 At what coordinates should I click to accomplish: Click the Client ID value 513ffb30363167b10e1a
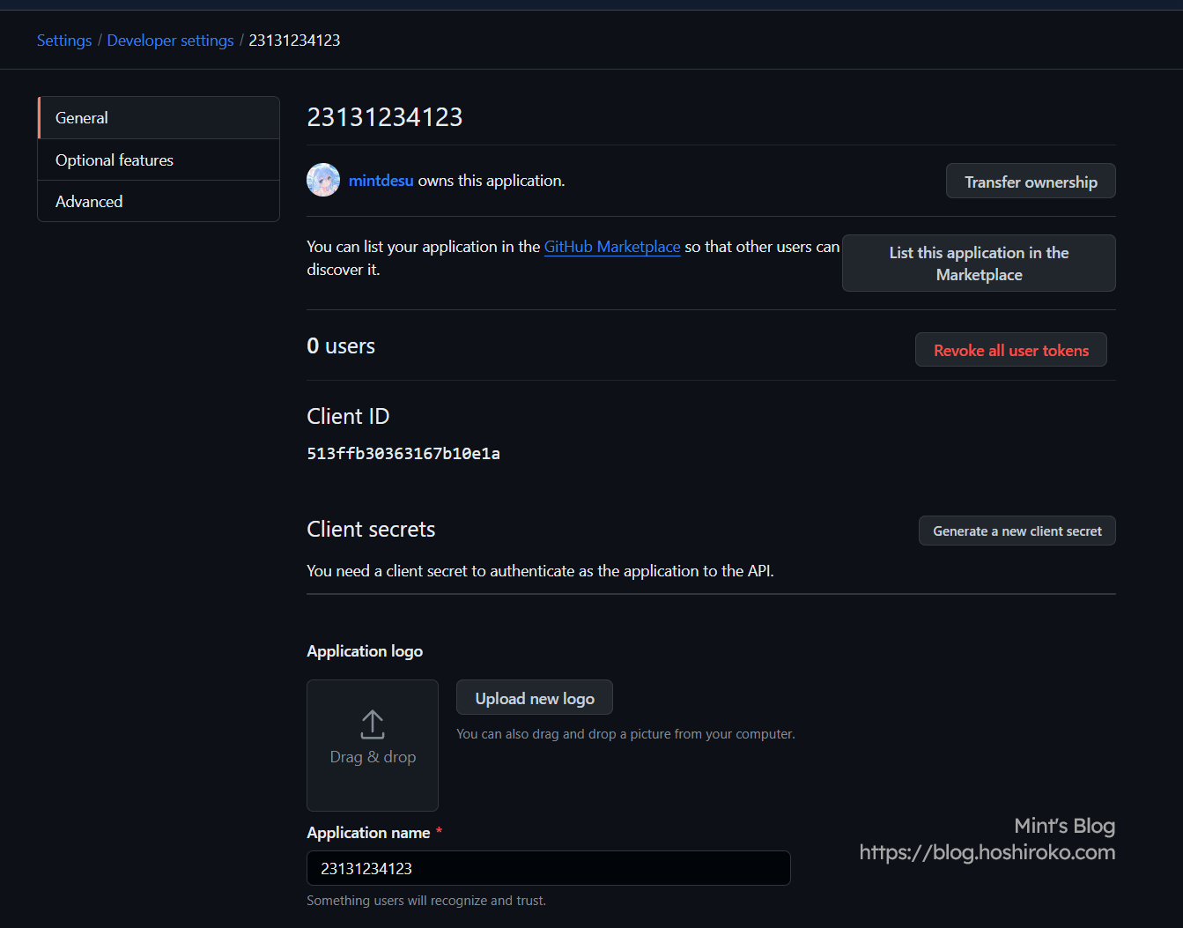point(403,454)
